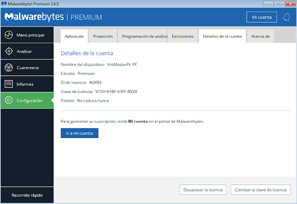Click the Menú principal pulse icon

(9, 35)
